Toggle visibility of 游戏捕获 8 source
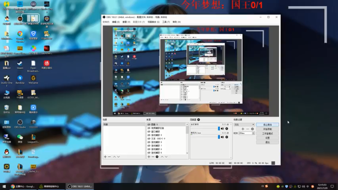This screenshot has height=190, width=338. (x=149, y=142)
